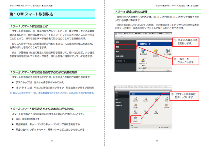This screenshot has height=147, width=209.
Task: Open the 弥生ドライブに移動 icon
Action: [144, 62]
